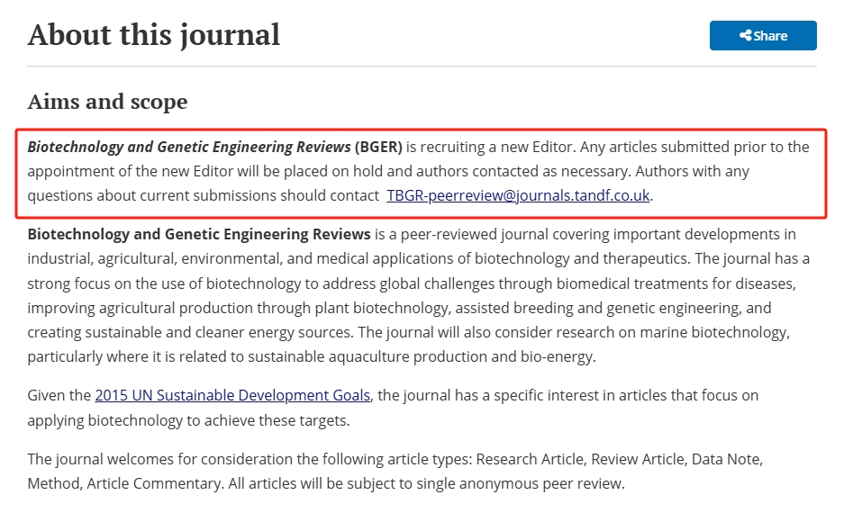Click the blue Share button

tap(762, 36)
